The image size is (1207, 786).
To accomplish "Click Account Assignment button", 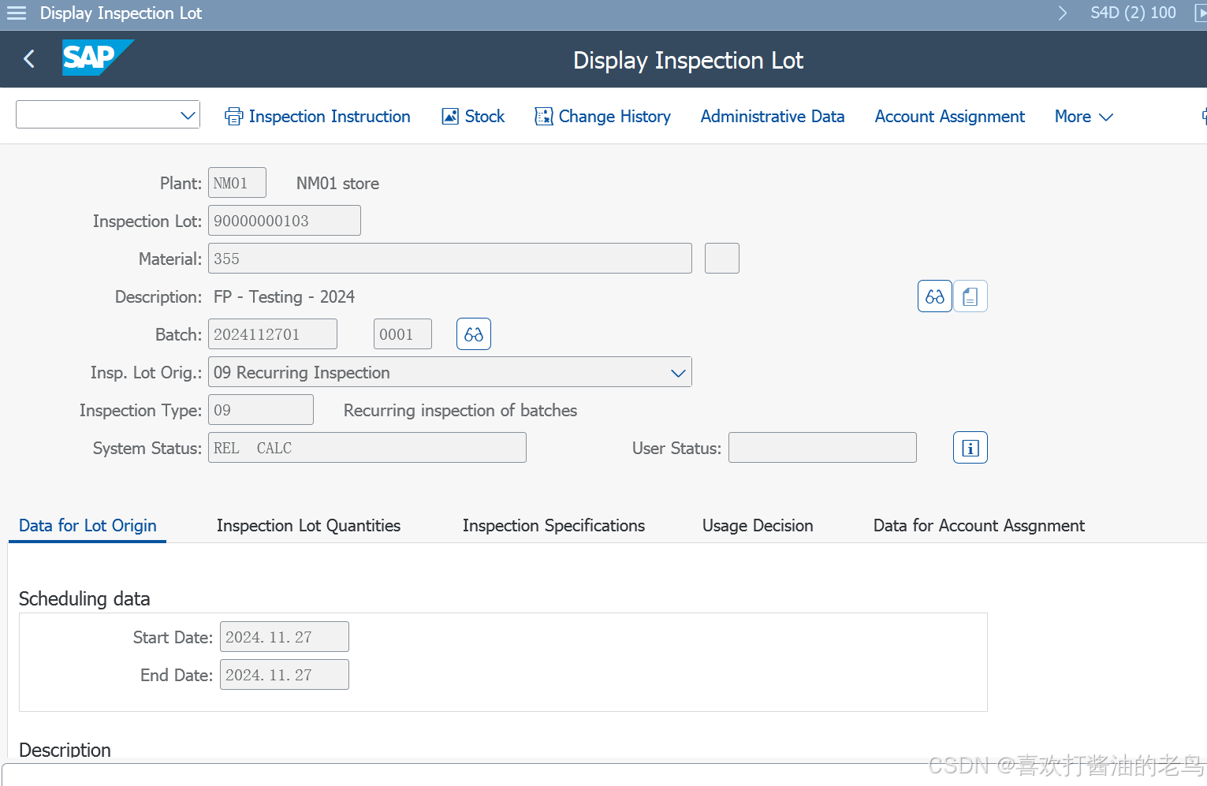I will [950, 117].
